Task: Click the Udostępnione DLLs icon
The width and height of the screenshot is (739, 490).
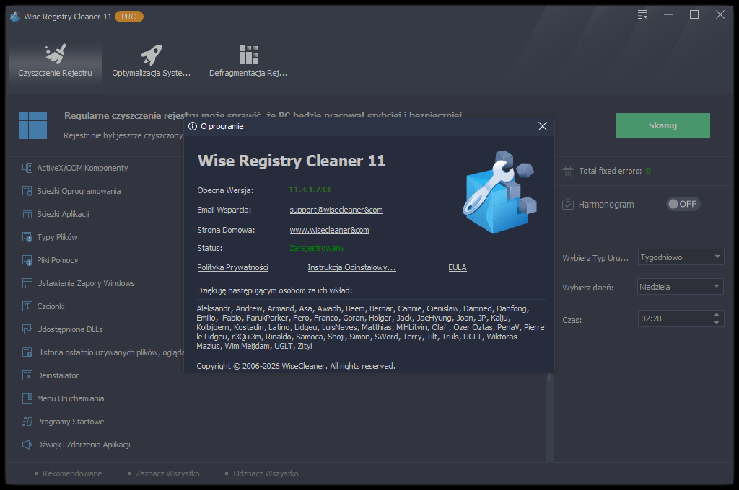Action: [27, 329]
